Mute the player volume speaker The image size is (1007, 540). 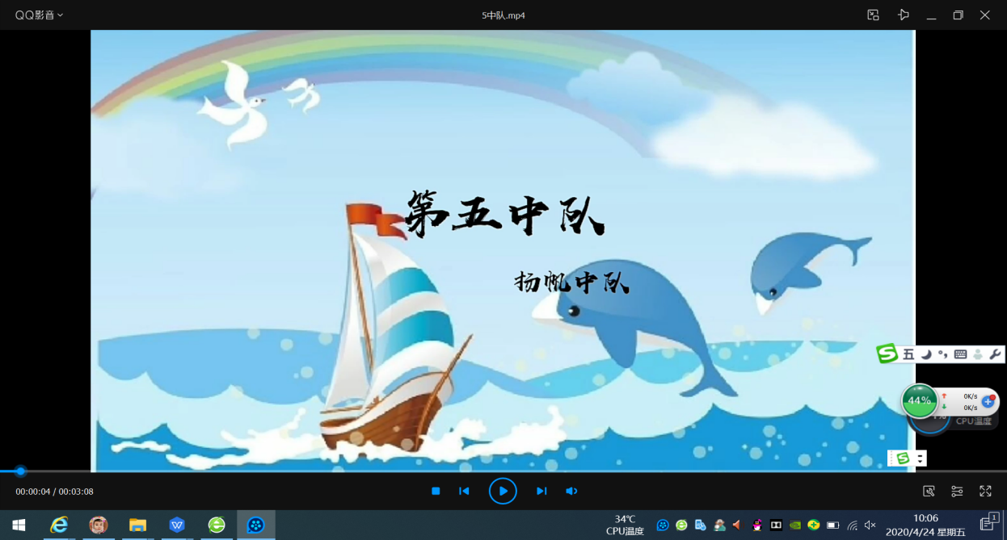tap(571, 491)
